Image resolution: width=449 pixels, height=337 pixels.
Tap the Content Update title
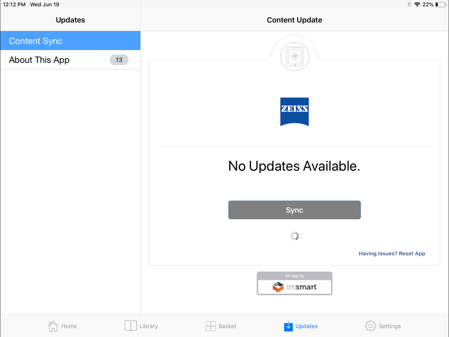(x=295, y=20)
